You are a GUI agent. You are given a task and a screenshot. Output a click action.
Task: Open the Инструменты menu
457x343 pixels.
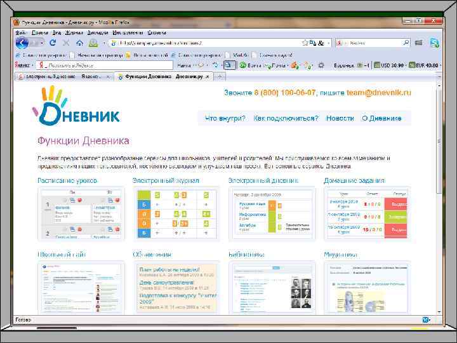tap(128, 32)
